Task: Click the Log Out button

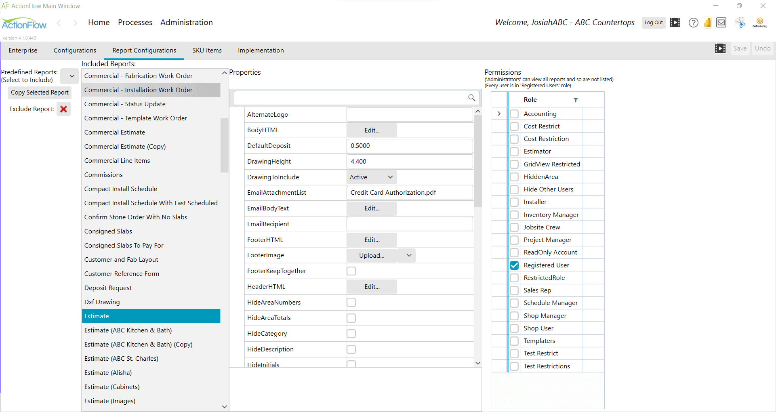Action: click(x=654, y=23)
